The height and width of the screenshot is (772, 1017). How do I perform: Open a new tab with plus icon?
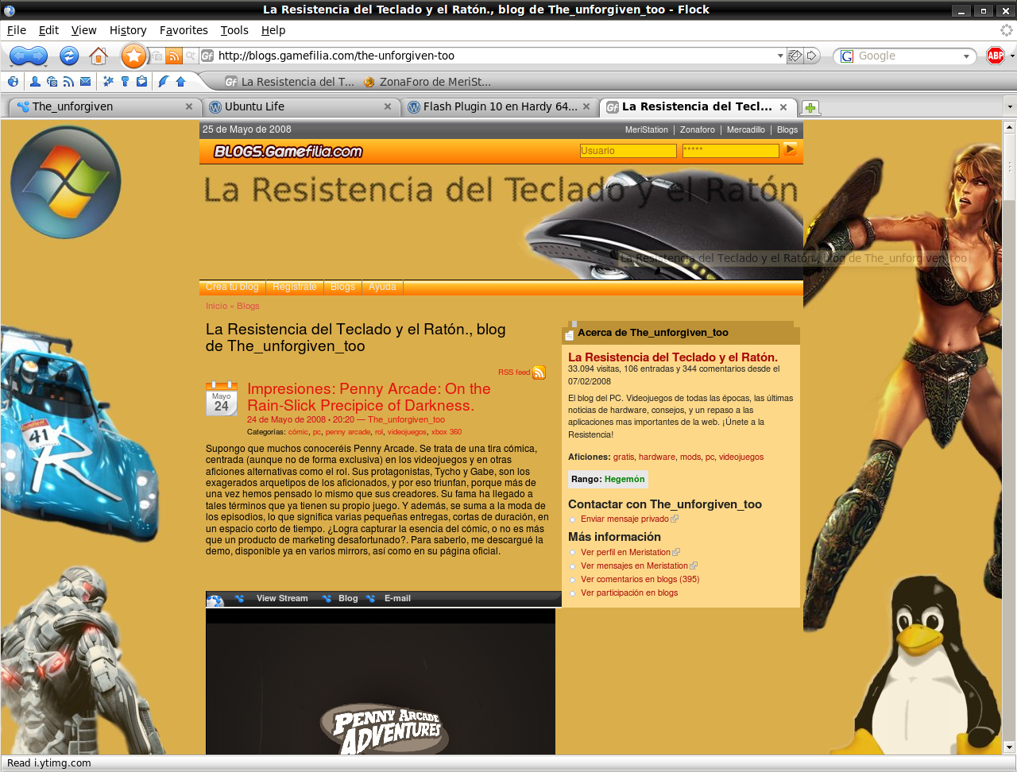810,107
